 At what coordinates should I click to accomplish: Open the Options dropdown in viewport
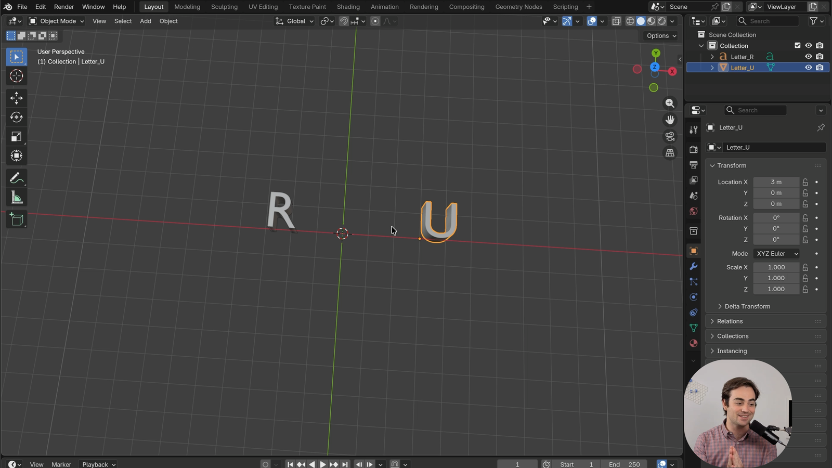pyautogui.click(x=661, y=36)
